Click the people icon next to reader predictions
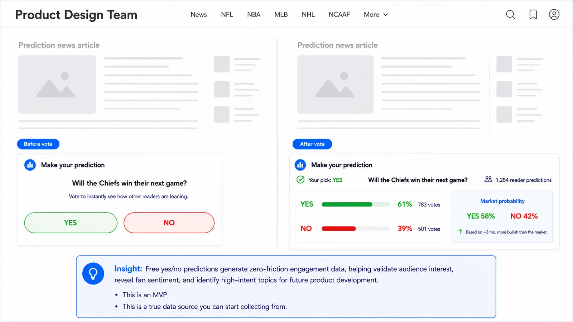 488,180
